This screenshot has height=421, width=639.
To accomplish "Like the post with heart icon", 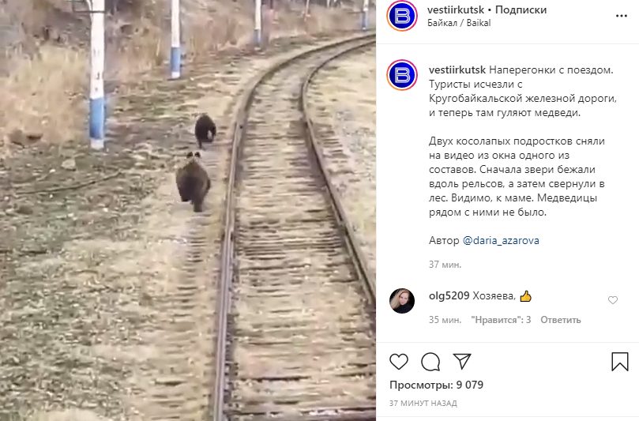I will (399, 362).
